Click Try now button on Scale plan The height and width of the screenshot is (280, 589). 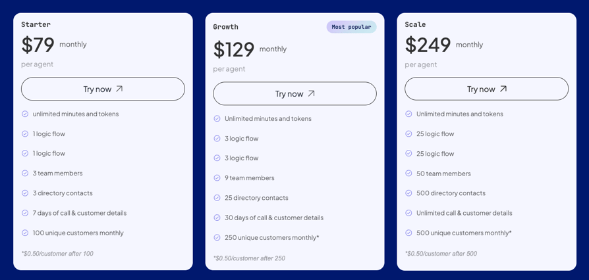point(486,89)
